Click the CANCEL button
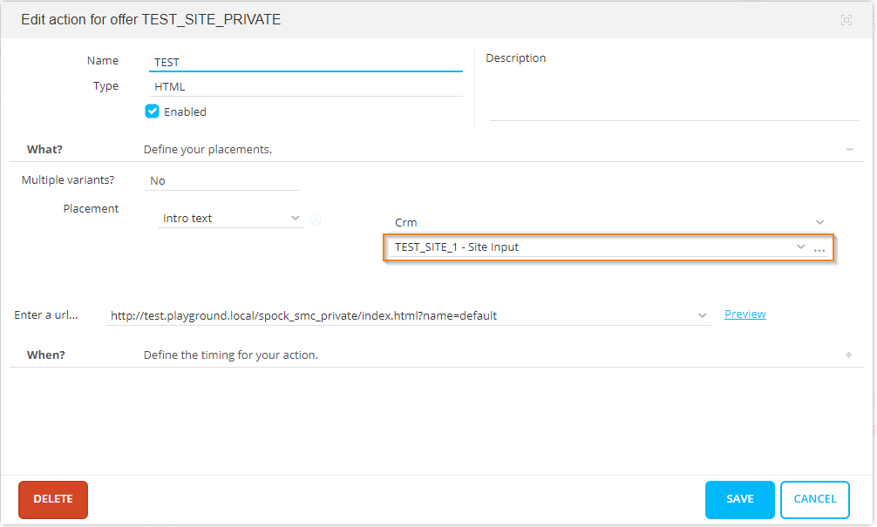The image size is (877, 527). point(814,499)
